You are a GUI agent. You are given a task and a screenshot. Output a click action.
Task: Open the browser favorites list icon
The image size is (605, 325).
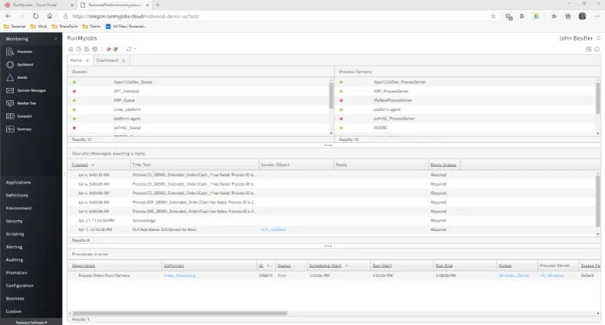[x=554, y=16]
